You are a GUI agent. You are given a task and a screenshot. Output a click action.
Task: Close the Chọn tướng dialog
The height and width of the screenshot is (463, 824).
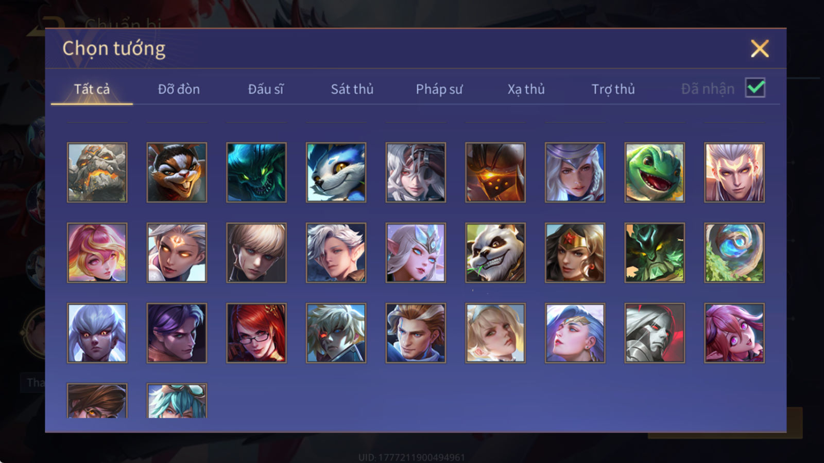point(760,49)
